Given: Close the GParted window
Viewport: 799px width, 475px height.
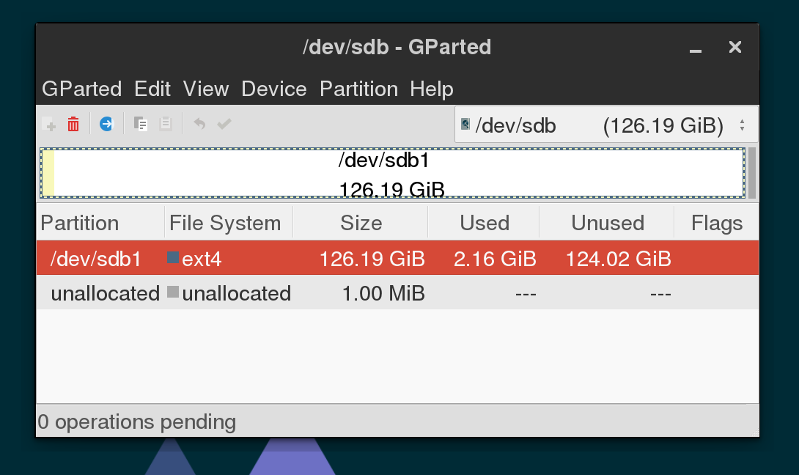Looking at the screenshot, I should 734,47.
